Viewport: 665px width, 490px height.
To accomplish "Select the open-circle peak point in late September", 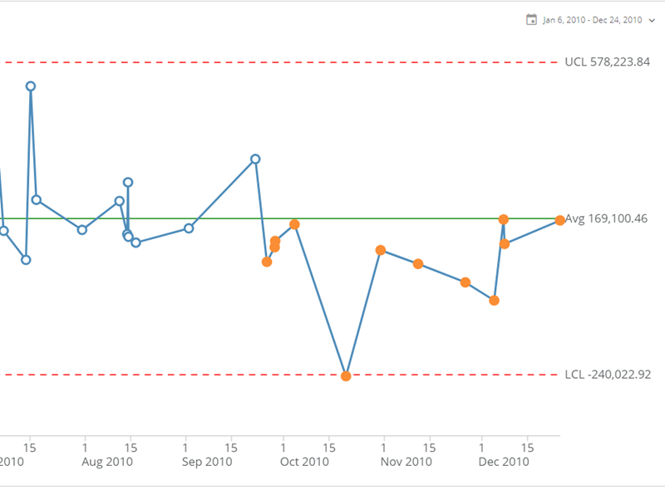I will 256,159.
